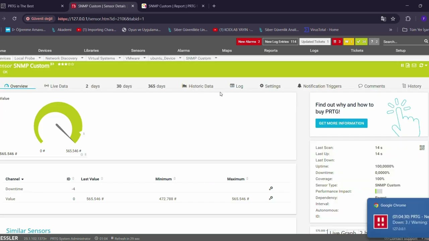
Task: Switch to the Live Data tab
Action: [x=56, y=86]
